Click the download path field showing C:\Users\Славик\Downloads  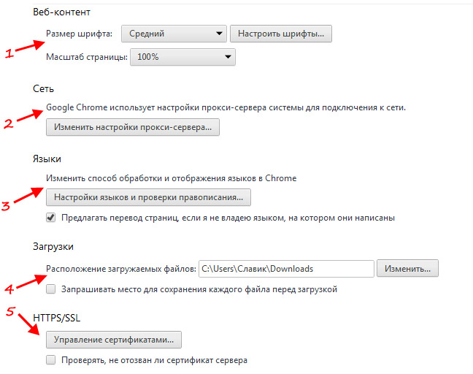[x=285, y=268]
